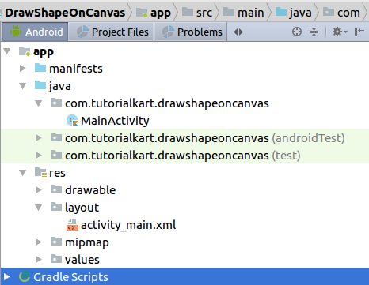Click the layout folder icon
This screenshot has height=285, width=369.
click(x=56, y=207)
